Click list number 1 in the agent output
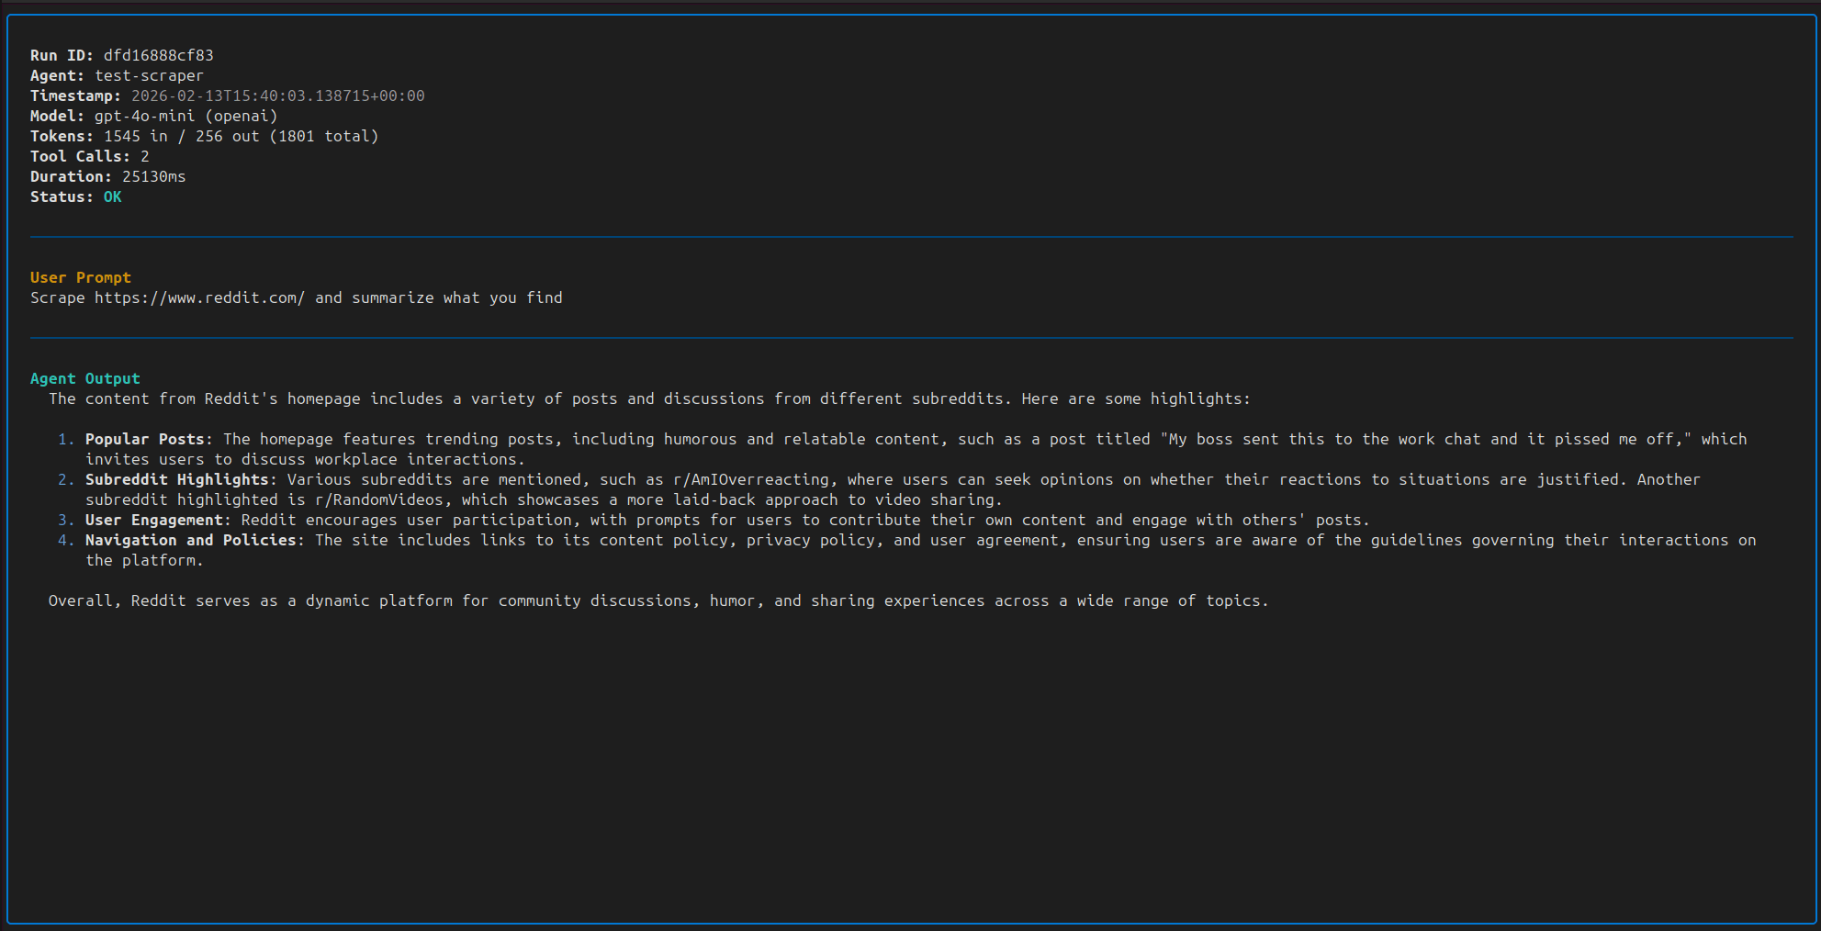1821x931 pixels. [x=64, y=439]
